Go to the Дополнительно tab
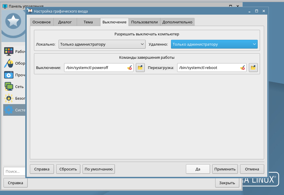 pos(177,22)
